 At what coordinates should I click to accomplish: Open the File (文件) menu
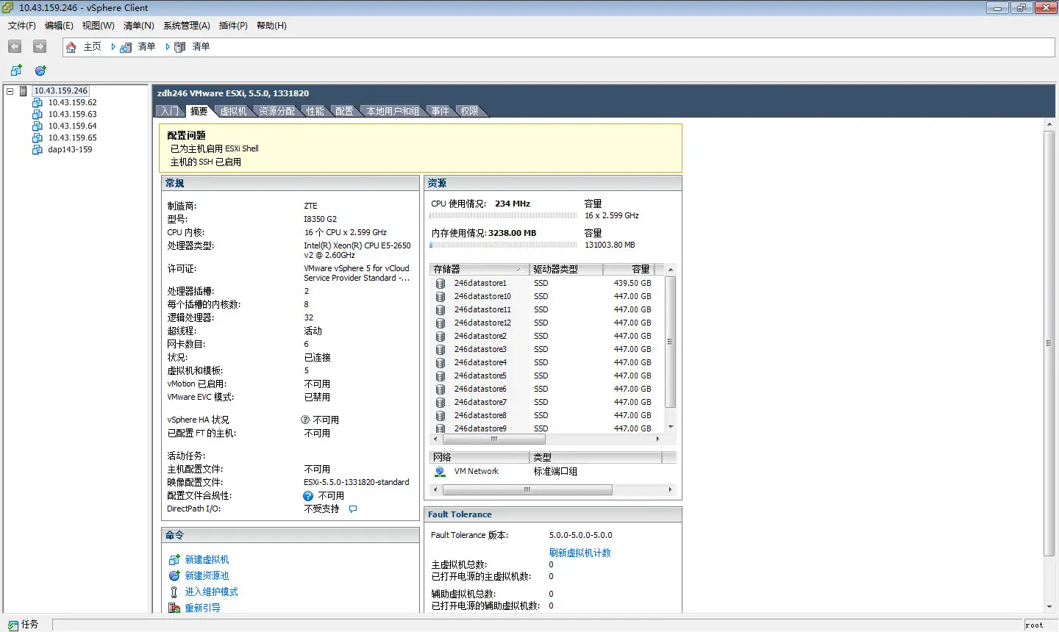tap(22, 26)
